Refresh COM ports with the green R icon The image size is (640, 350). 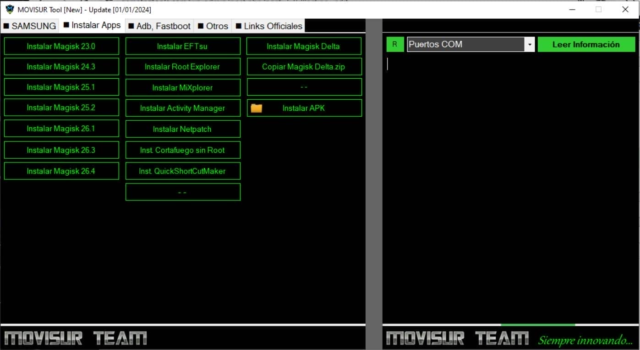[395, 44]
